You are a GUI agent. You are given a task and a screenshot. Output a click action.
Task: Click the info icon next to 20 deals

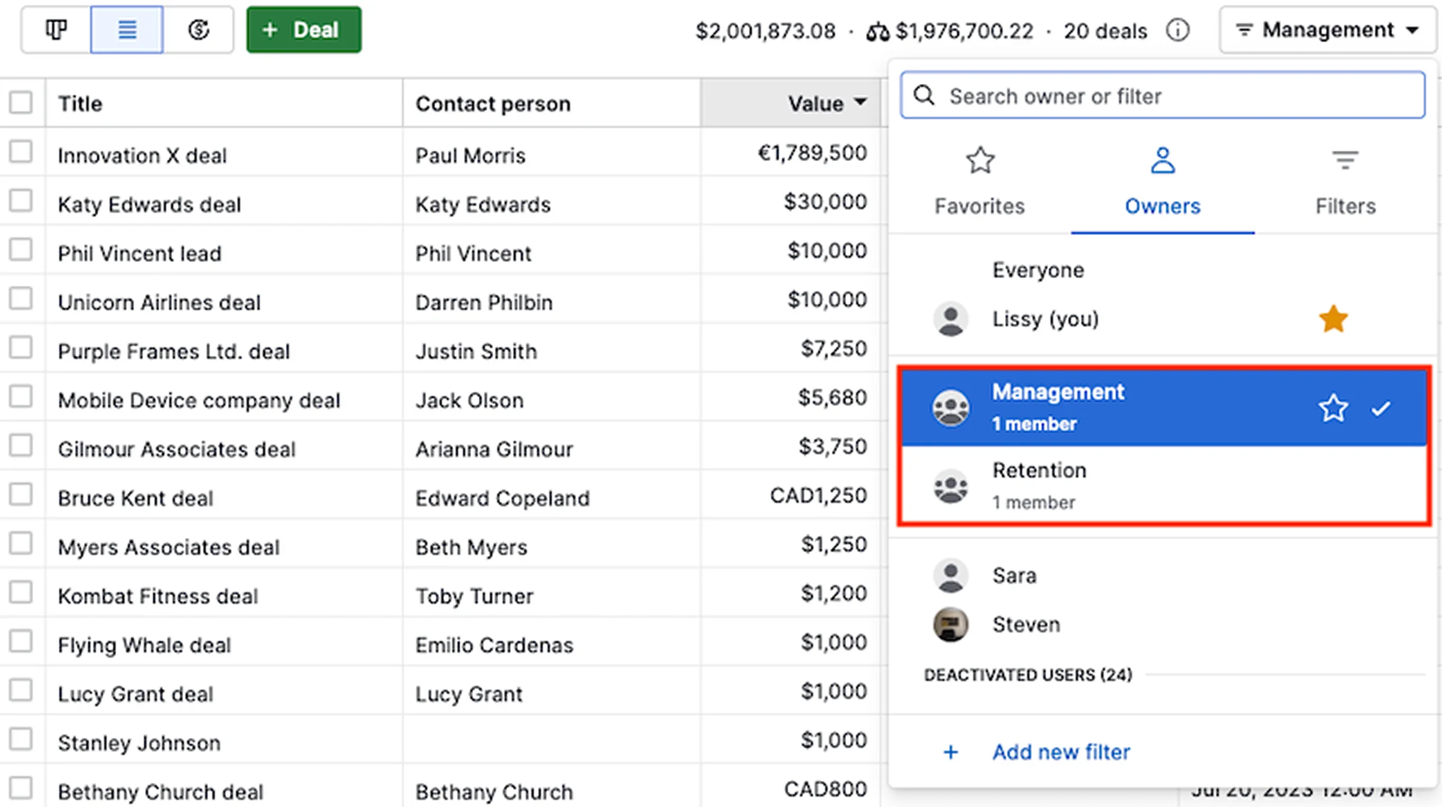(x=1178, y=31)
